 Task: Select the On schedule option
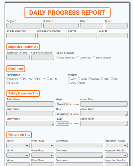pos(78,57)
